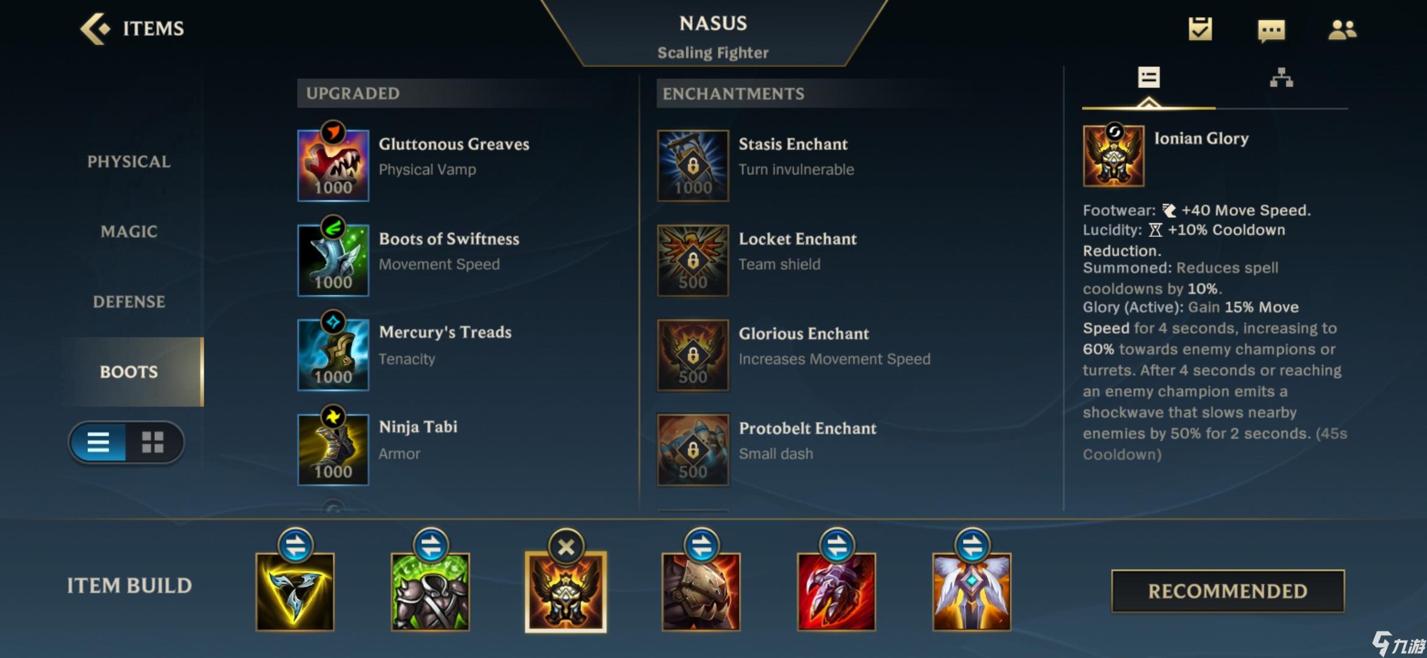Image resolution: width=1427 pixels, height=658 pixels.
Task: Swap the first build slot item
Action: coord(296,545)
